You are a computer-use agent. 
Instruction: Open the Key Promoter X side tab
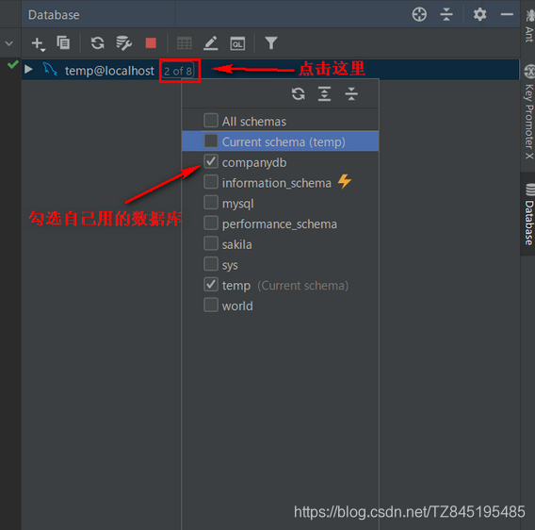[529, 113]
